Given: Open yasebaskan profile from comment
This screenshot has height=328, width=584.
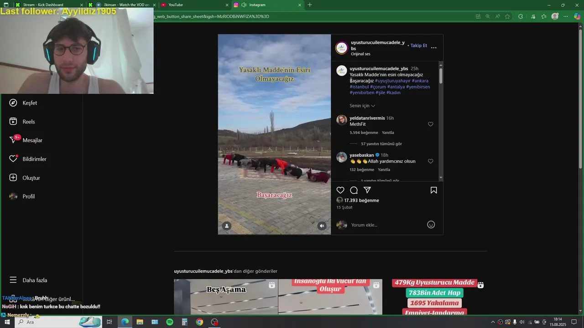Looking at the screenshot, I should (x=362, y=155).
